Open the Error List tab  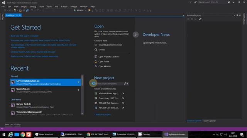pos(9,125)
